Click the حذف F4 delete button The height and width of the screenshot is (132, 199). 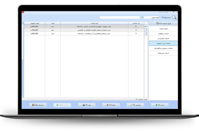pyautogui.click(x=111, y=105)
